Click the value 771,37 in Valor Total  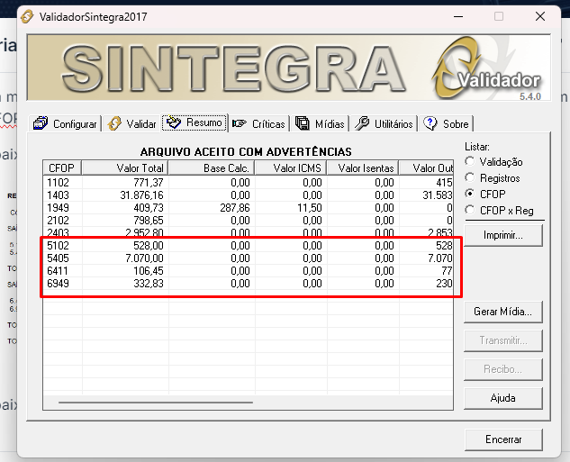click(x=149, y=183)
